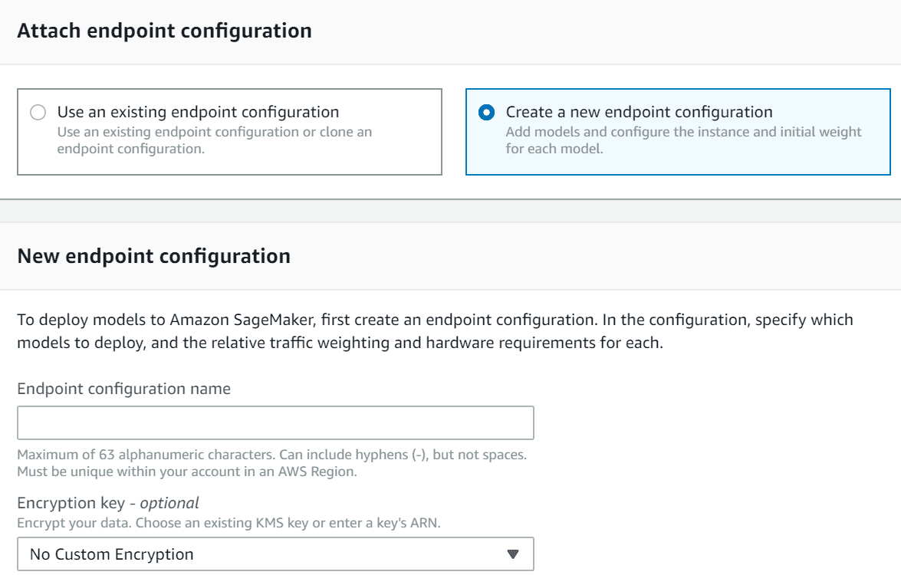Click the clone endpoint configuration description
This screenshot has width=901, height=575.
point(215,140)
